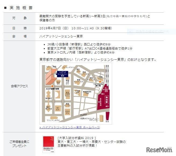The height and width of the screenshot is (156, 176).
Task: Click the navy ハイアットリージェンシー東京 label on the map
Action: (63, 74)
